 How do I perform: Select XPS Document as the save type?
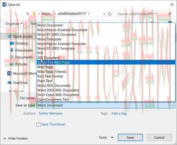106,58
